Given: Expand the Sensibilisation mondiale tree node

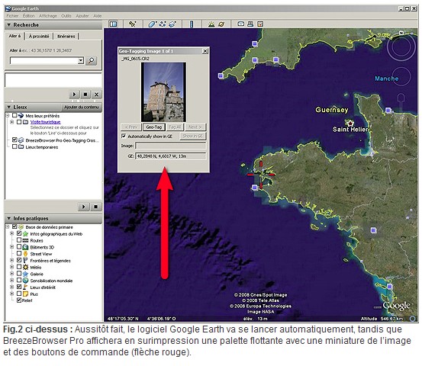Looking at the screenshot, I should point(12,280).
